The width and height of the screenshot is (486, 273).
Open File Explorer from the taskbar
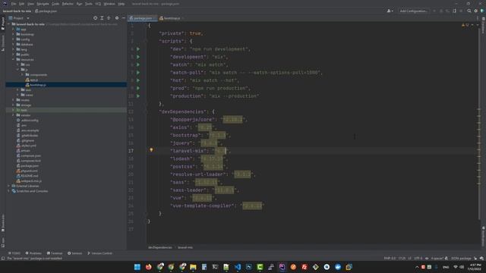(x=193, y=267)
